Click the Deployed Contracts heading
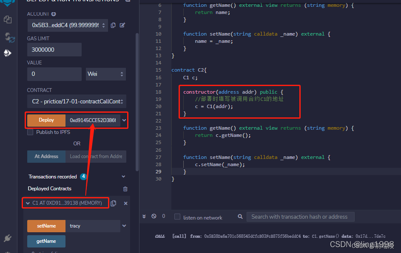This screenshot has width=401, height=253. (x=50, y=189)
